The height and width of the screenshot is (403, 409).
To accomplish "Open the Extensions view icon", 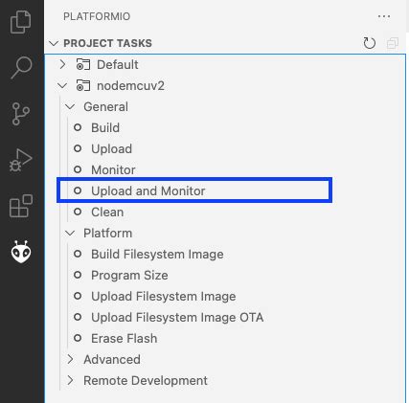I will point(21,206).
